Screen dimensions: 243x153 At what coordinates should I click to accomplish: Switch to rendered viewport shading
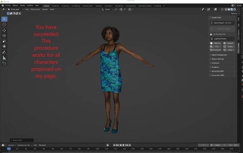(x=235, y=10)
